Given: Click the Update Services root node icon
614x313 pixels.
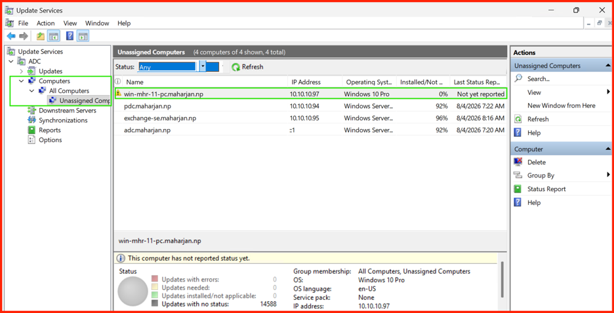Looking at the screenshot, I should pos(12,52).
